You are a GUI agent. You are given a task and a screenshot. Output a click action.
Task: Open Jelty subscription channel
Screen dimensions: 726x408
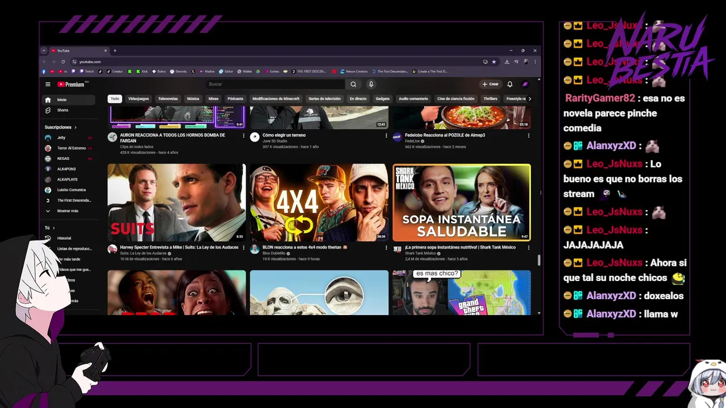point(69,138)
